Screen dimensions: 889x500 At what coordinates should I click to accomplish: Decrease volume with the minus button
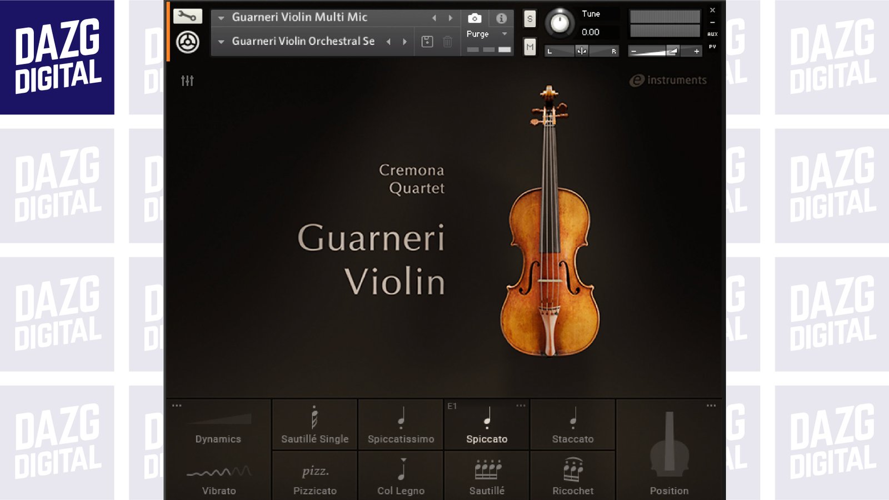pyautogui.click(x=634, y=51)
